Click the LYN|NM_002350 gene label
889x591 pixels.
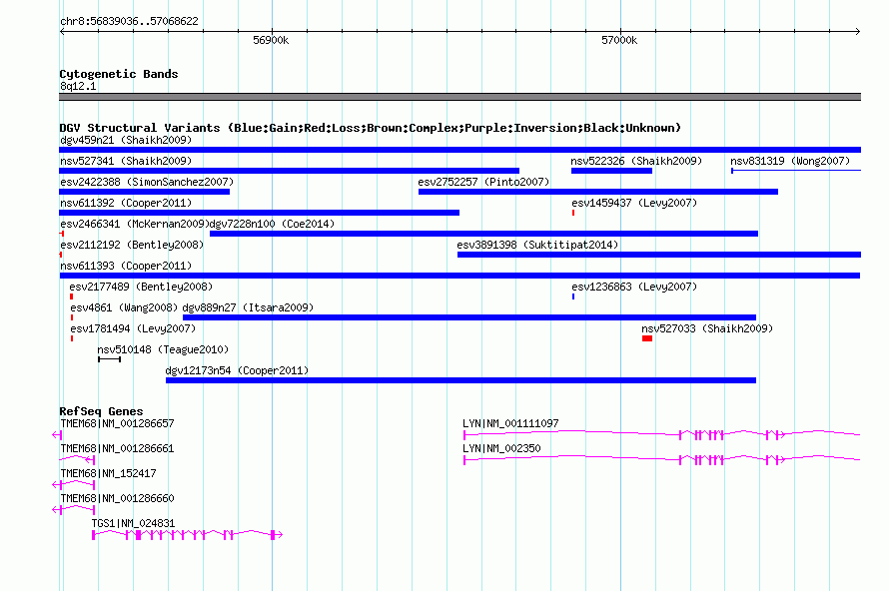coord(501,448)
